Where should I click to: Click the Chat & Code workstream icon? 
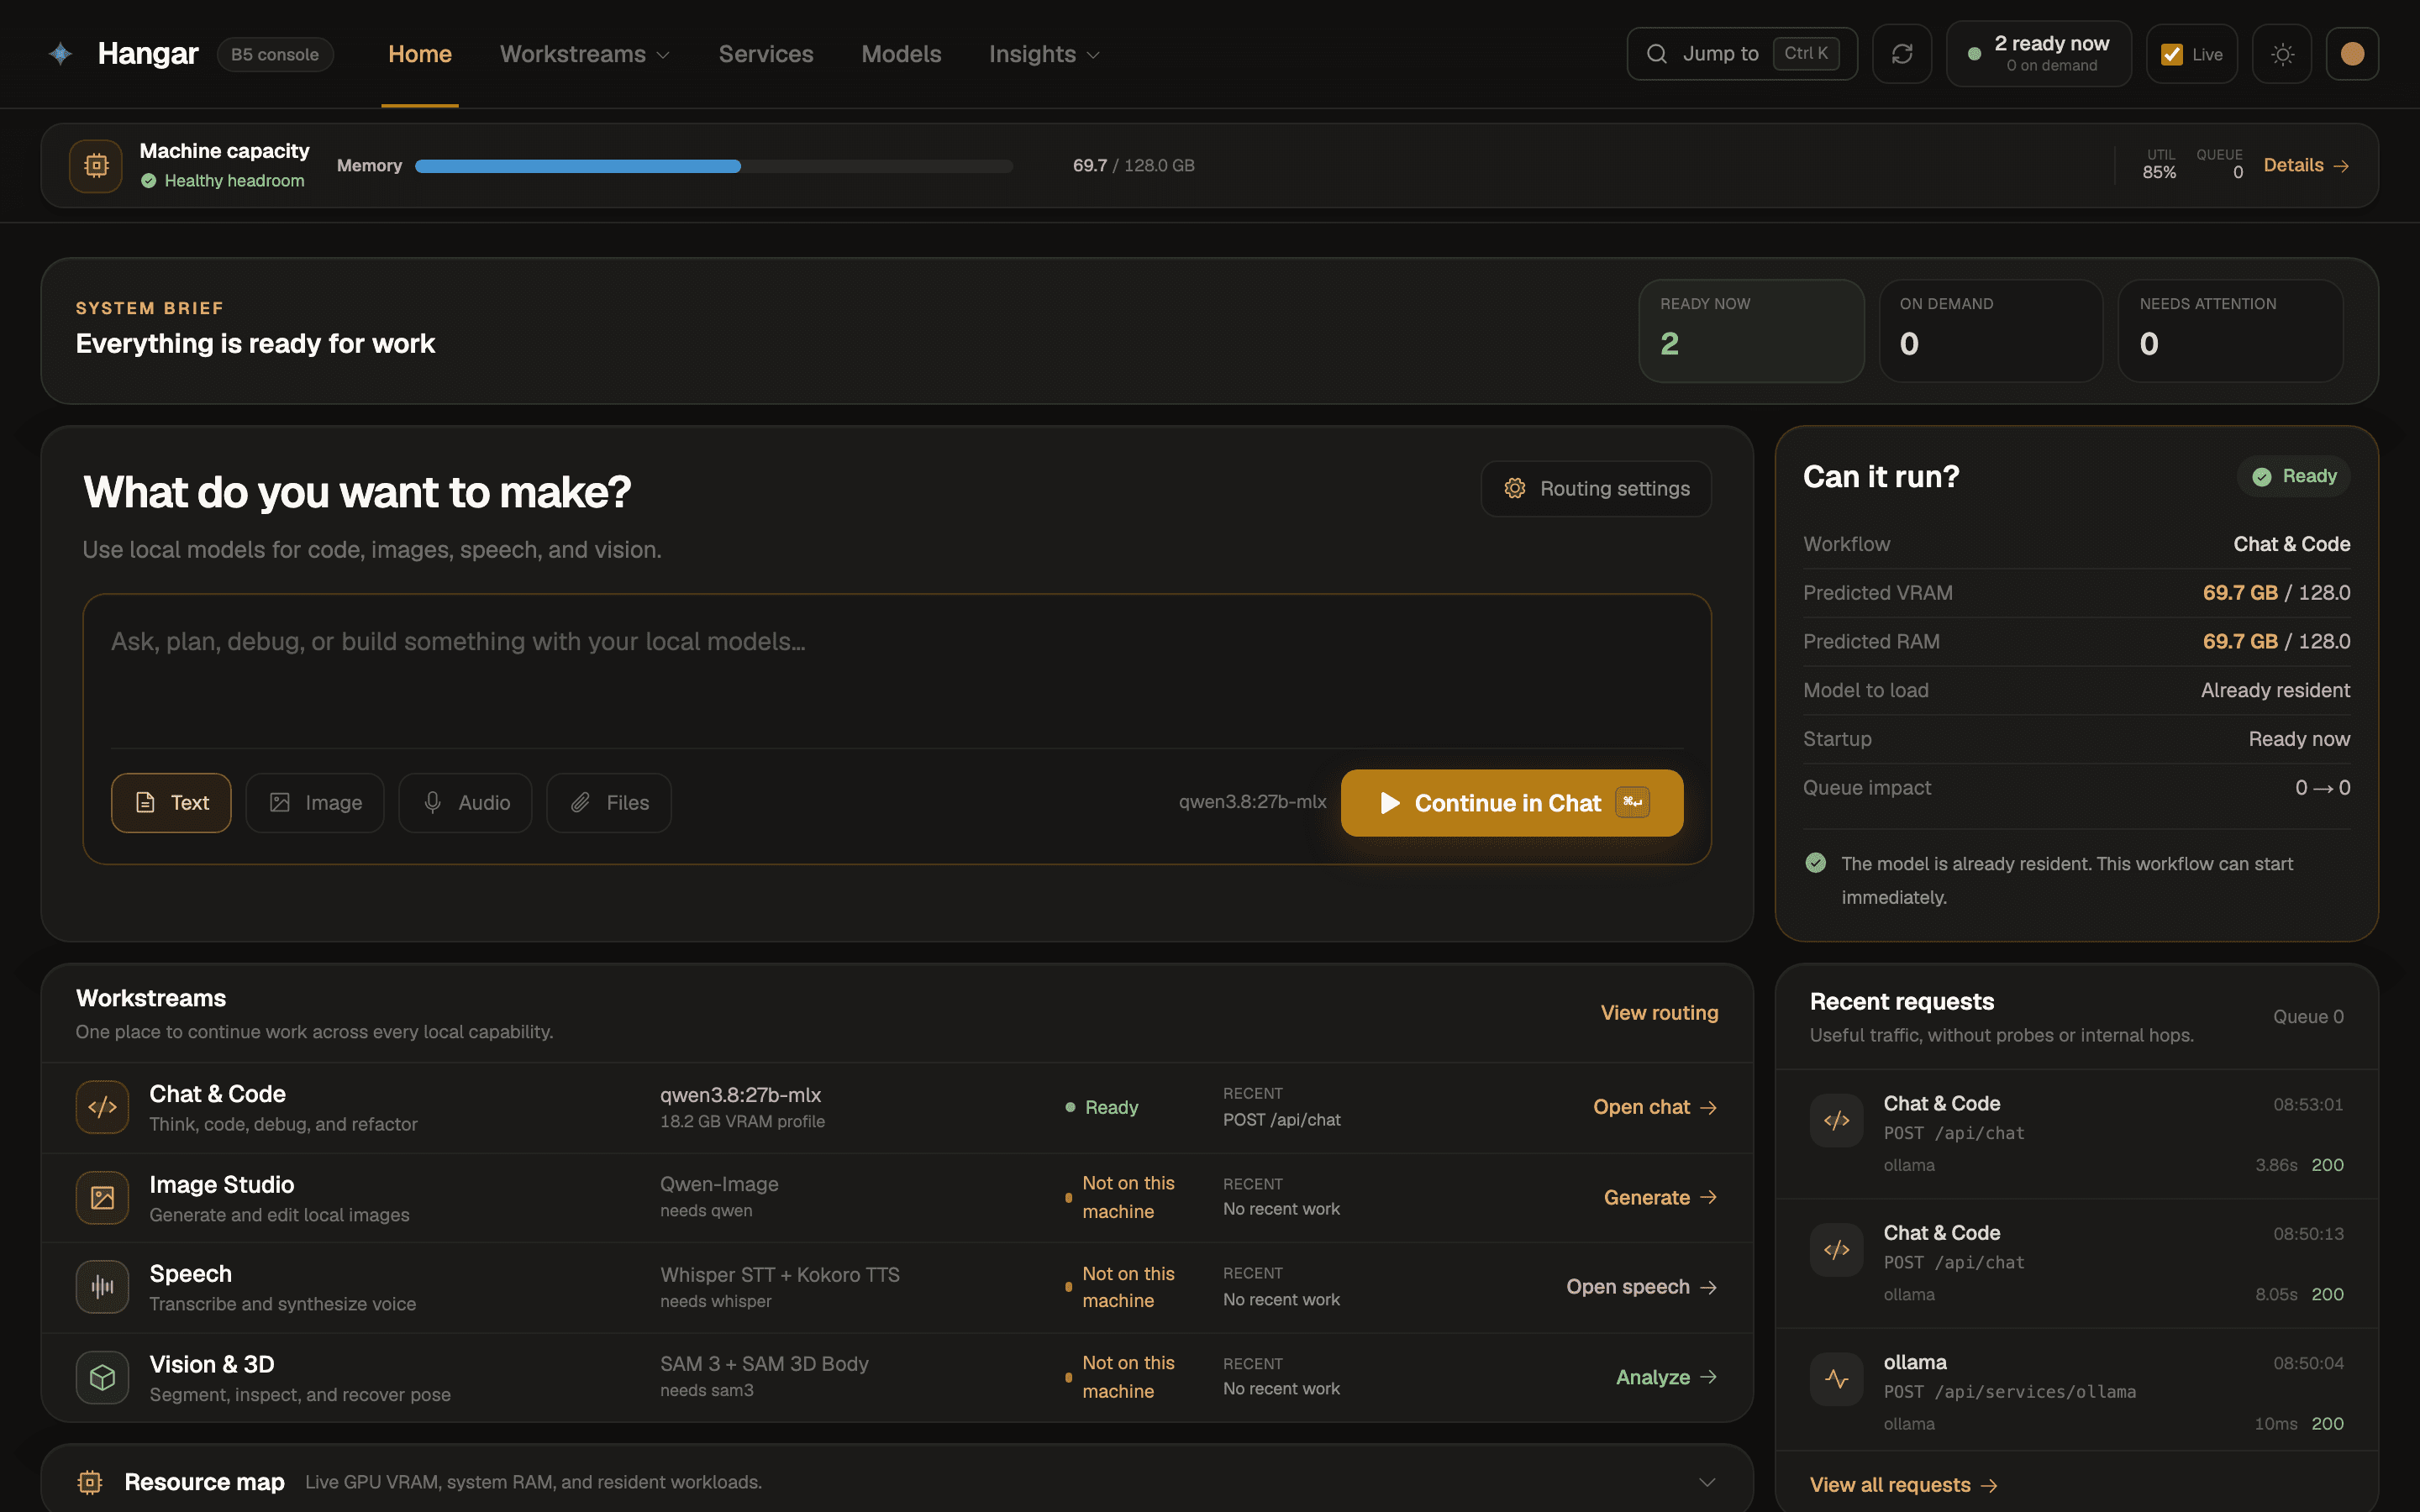tap(102, 1107)
